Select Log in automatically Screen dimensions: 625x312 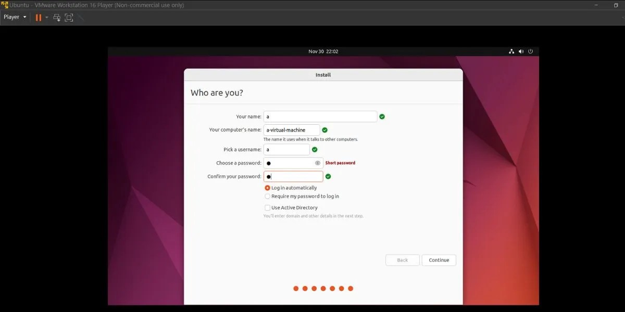[x=267, y=188]
